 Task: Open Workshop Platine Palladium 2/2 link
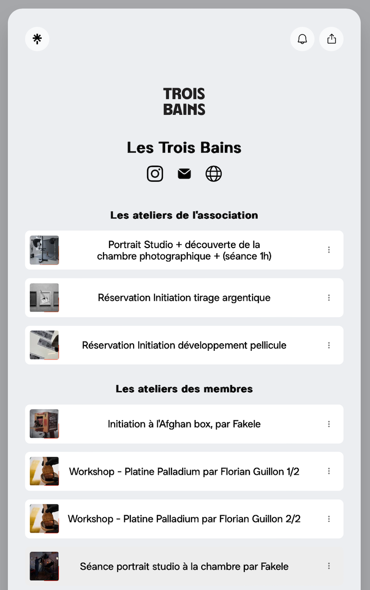(184, 519)
